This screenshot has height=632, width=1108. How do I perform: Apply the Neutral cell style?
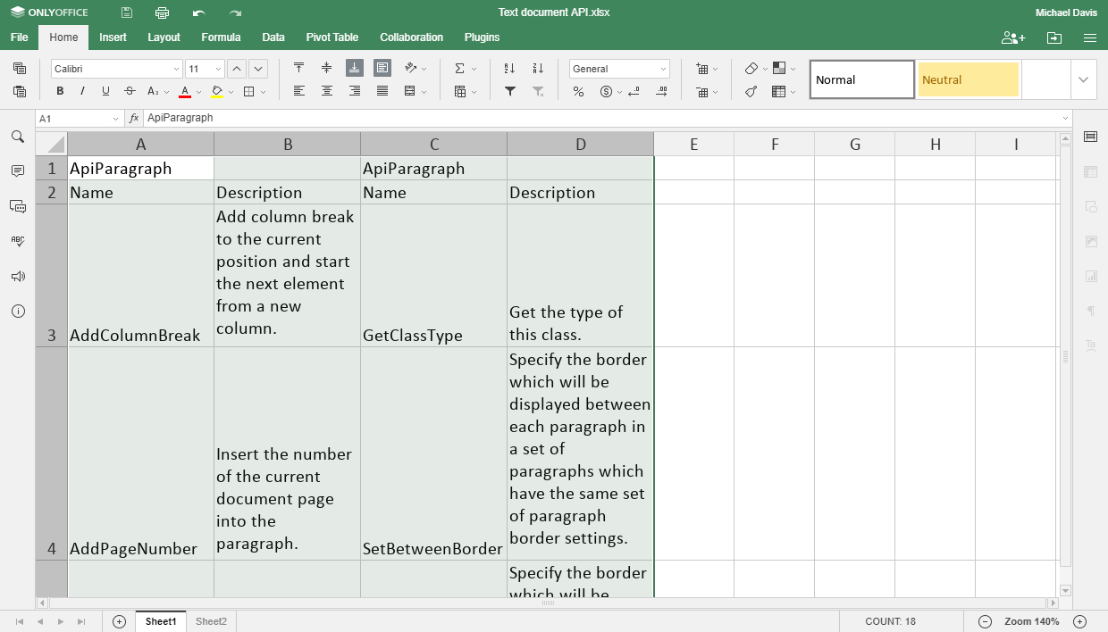pyautogui.click(x=968, y=79)
